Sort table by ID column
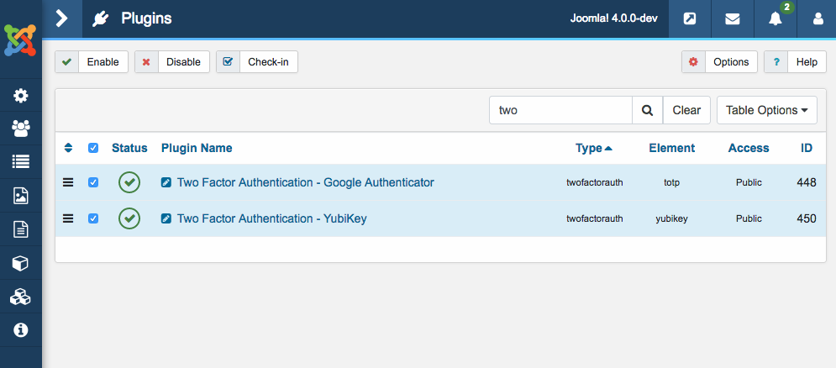This screenshot has height=368, width=836. point(806,148)
